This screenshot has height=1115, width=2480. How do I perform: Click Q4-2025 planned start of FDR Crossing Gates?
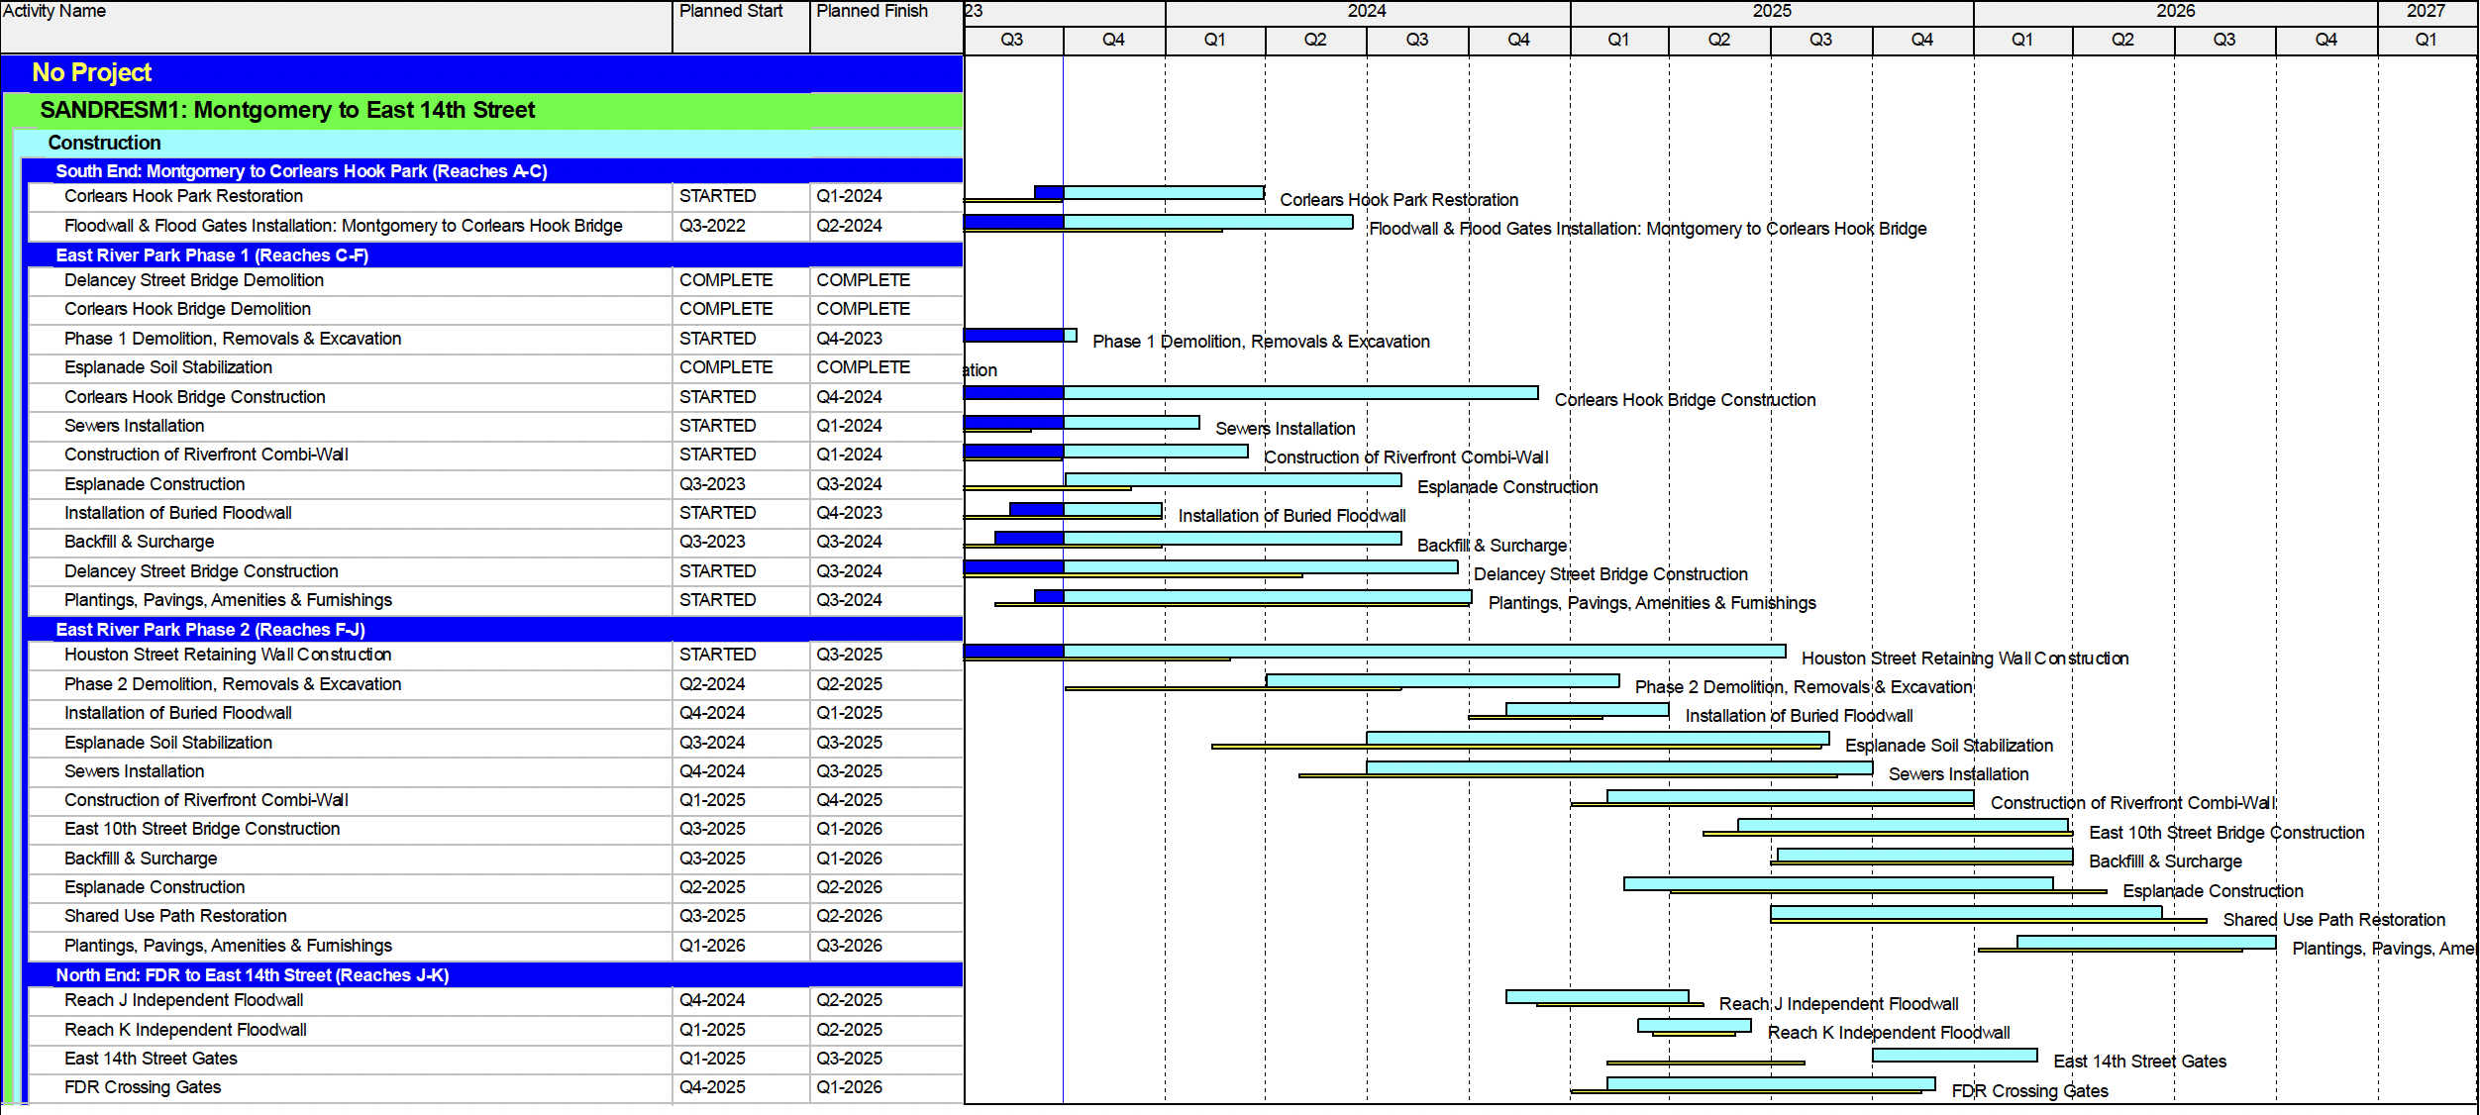click(x=712, y=1087)
